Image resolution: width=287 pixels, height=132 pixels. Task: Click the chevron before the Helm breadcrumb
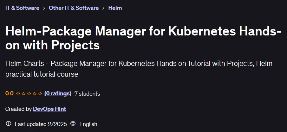tap(103, 8)
